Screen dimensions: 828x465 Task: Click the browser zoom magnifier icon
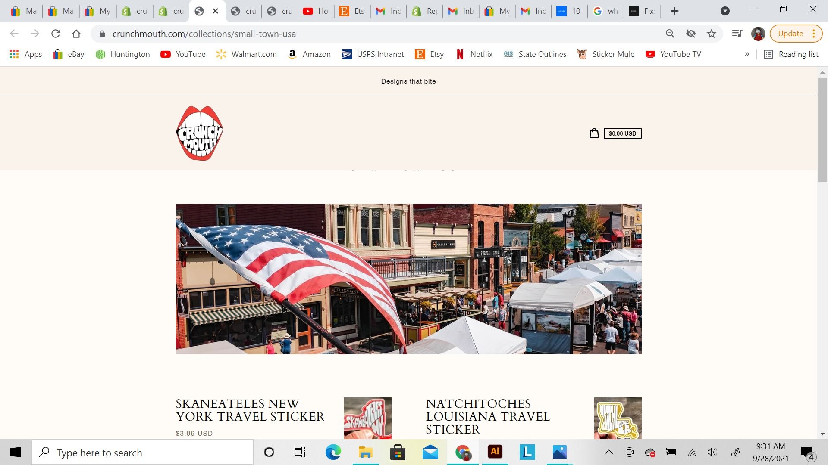click(670, 34)
